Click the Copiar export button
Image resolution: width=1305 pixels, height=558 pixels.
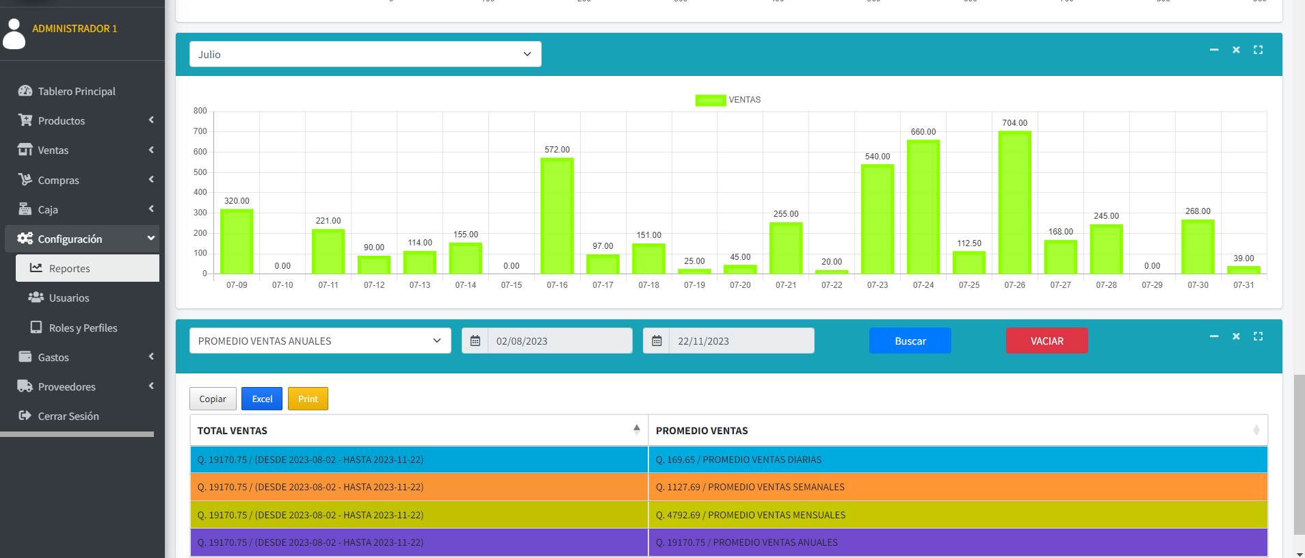click(213, 399)
